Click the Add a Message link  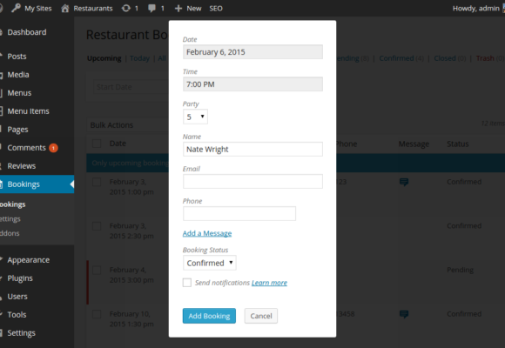coord(207,233)
